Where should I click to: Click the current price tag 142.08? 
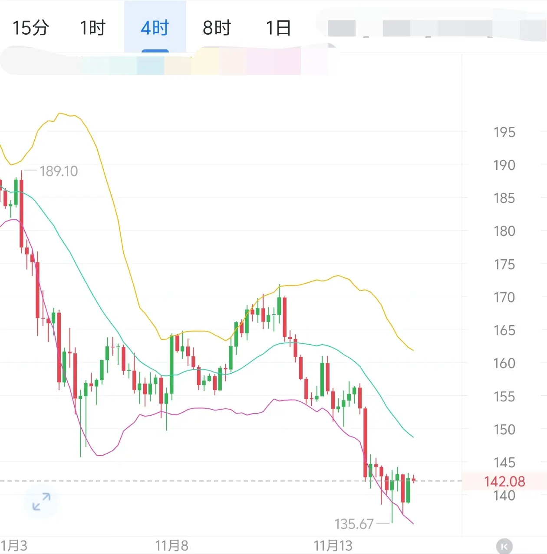[504, 481]
